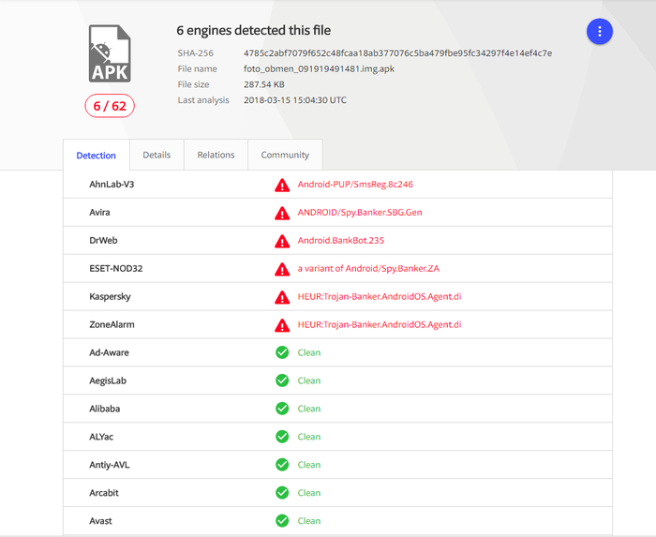
Task: Click the green checkmark icon for Ad-Aware
Action: pyautogui.click(x=282, y=352)
